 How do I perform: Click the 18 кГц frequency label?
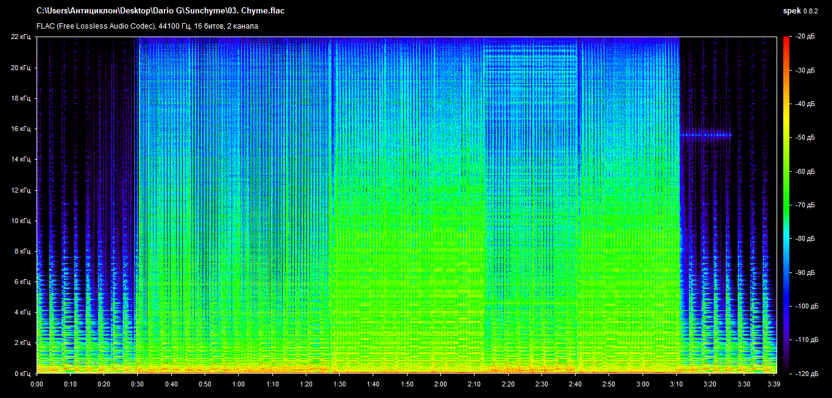pyautogui.click(x=22, y=98)
